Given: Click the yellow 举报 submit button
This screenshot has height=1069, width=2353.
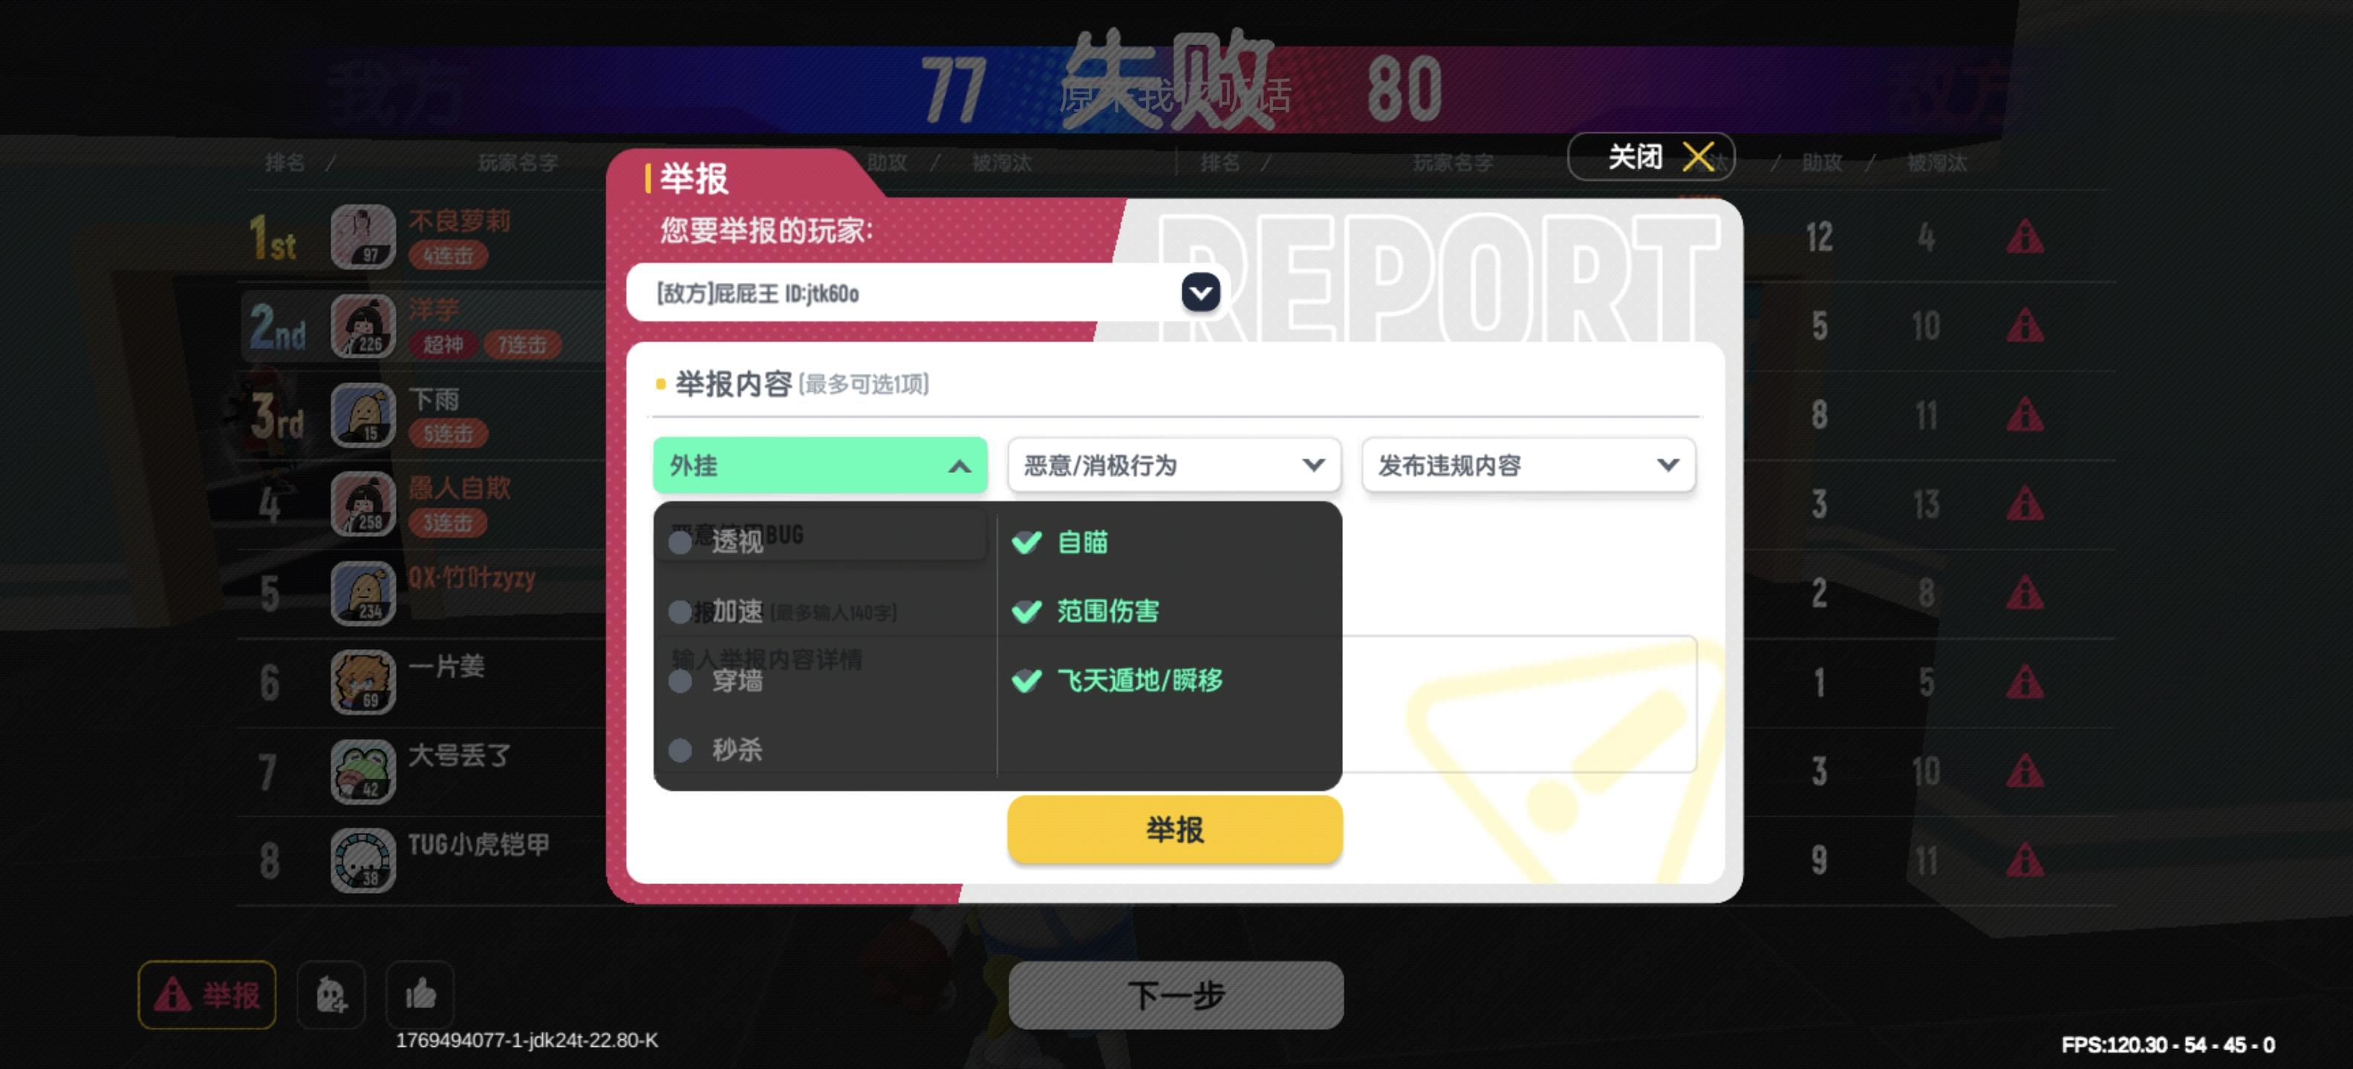Looking at the screenshot, I should pyautogui.click(x=1175, y=830).
